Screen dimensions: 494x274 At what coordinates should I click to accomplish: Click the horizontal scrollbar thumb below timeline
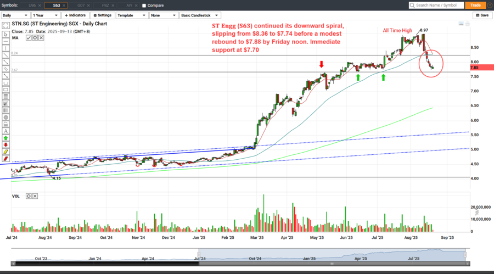click(x=332, y=264)
